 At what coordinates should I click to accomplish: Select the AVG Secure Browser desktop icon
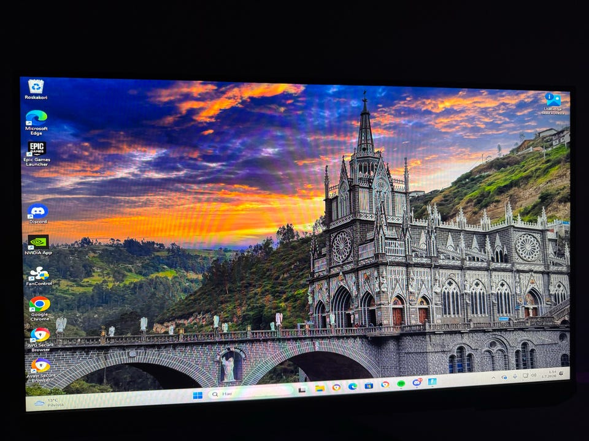[40, 339]
